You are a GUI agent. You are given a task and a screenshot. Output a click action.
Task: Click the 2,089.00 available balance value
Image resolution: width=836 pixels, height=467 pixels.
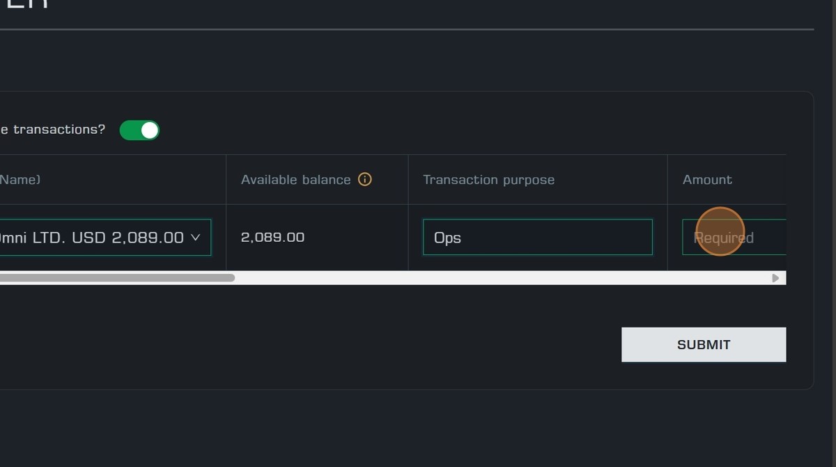272,238
